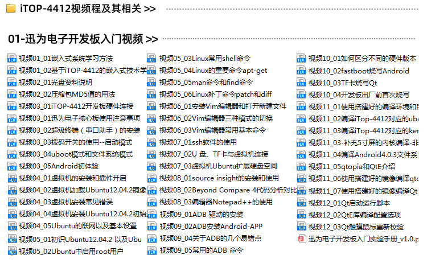Click FLV icon for 视频09_01ADB 驱动的安装
The height and width of the screenshot is (267, 427).
pyautogui.click(x=151, y=215)
